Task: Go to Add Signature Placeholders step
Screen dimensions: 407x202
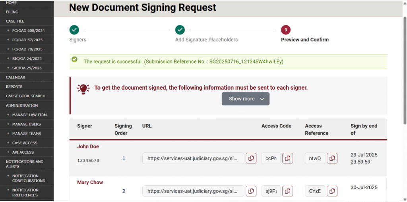Action: [180, 30]
